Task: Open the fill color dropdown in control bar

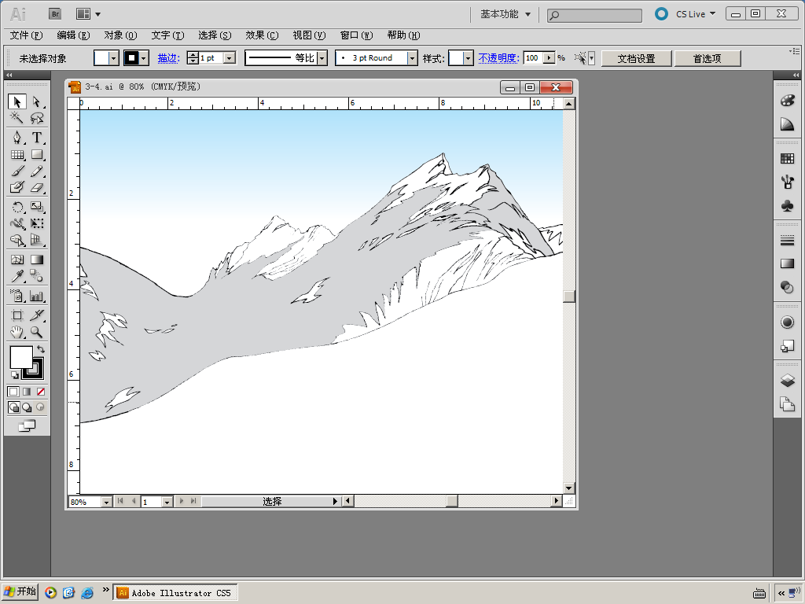Action: [114, 58]
